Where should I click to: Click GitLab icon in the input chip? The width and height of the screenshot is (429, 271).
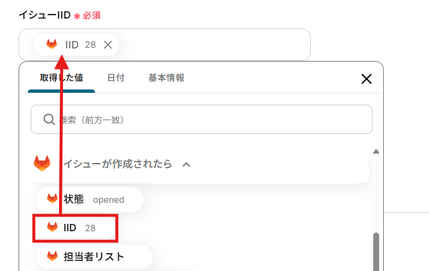click(x=52, y=45)
